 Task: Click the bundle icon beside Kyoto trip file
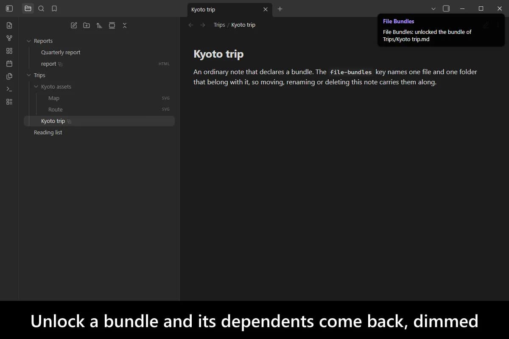[x=69, y=121]
